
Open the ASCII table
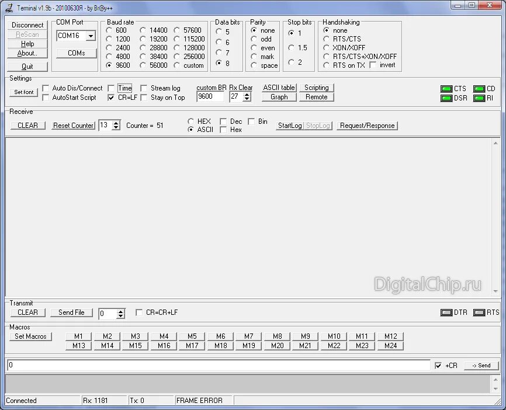279,88
